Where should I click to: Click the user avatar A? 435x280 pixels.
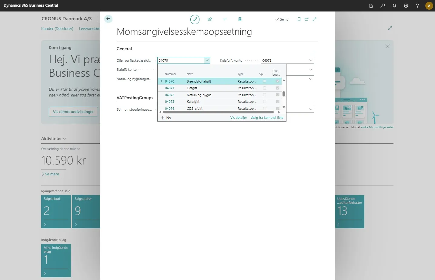pos(429,6)
